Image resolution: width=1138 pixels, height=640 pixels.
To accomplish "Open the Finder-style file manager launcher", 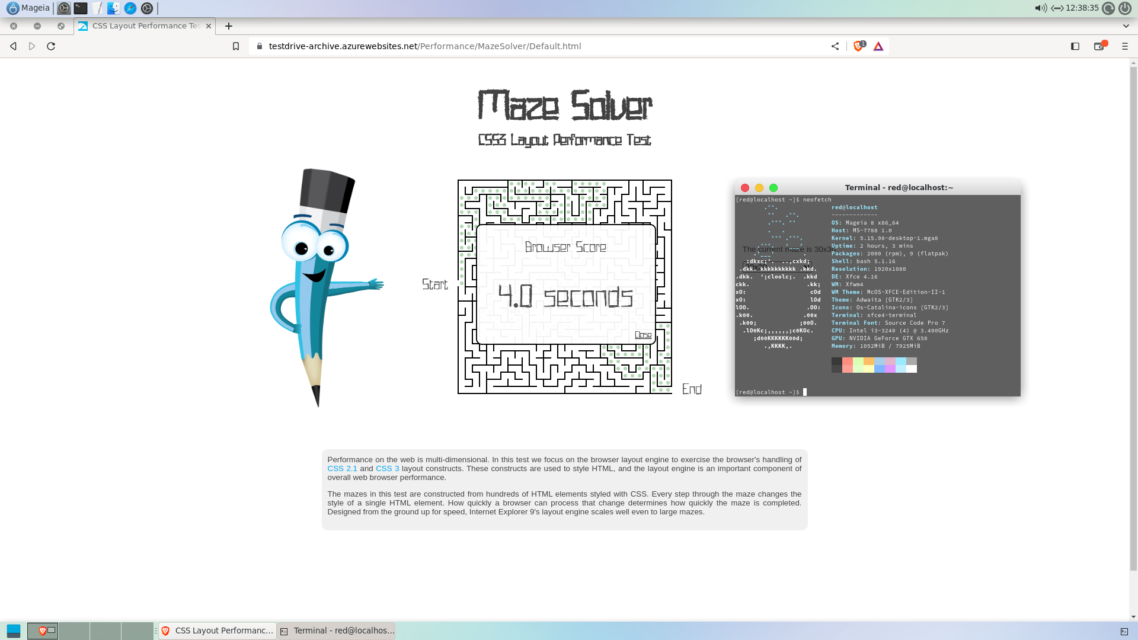I will tap(114, 8).
